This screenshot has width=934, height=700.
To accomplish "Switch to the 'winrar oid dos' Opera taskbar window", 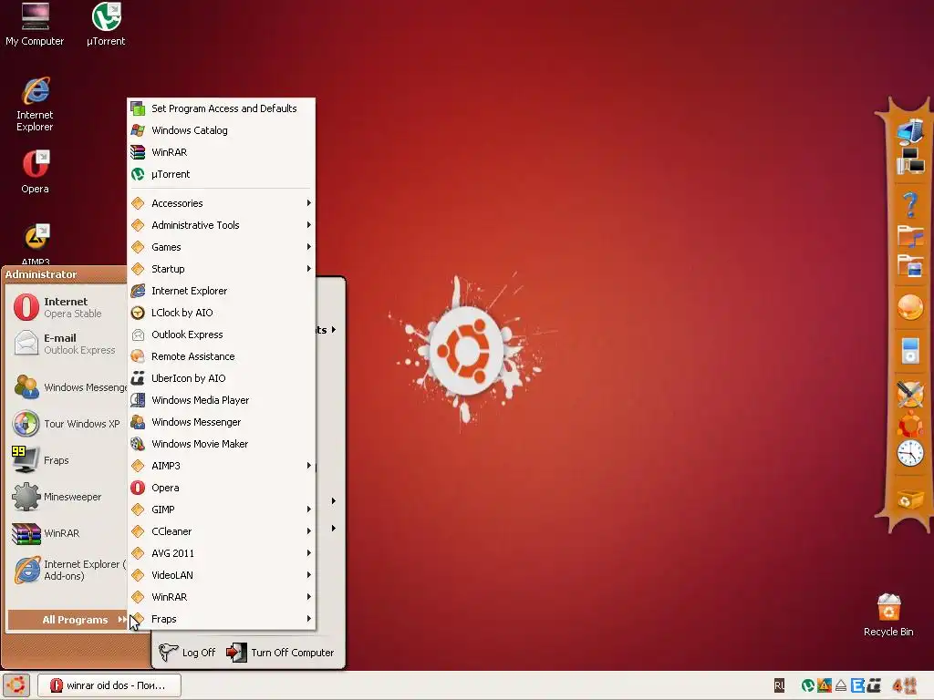I will pos(109,685).
